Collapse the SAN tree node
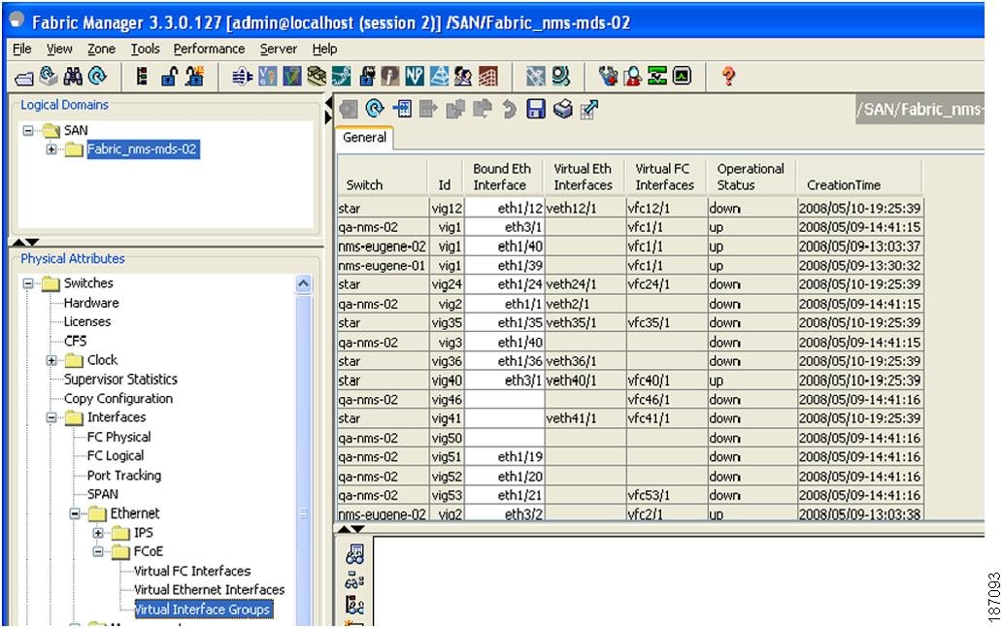The image size is (1003, 628). point(28,130)
